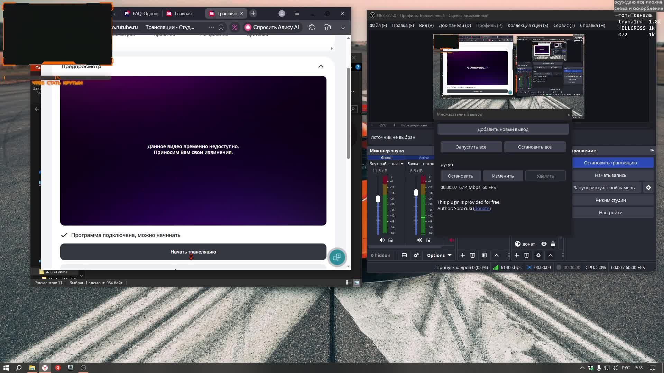Switch to the Главная browser tab
The image size is (664, 373).
(x=183, y=13)
